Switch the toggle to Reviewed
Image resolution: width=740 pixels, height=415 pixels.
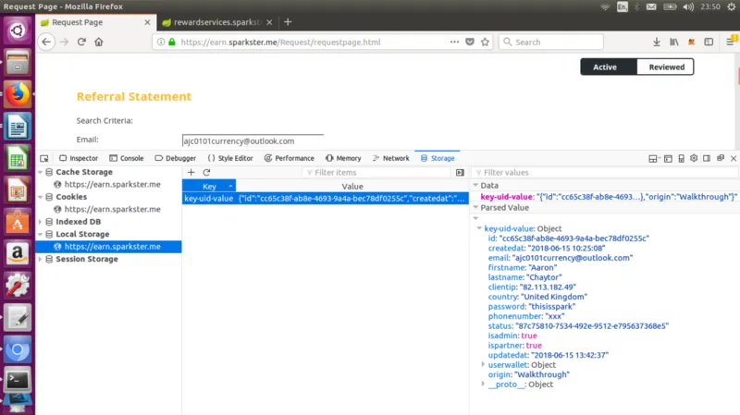pos(666,67)
